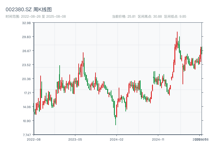Select the 2022-08 x-axis date marker
Screen dimensions: 224x168
tap(34, 139)
